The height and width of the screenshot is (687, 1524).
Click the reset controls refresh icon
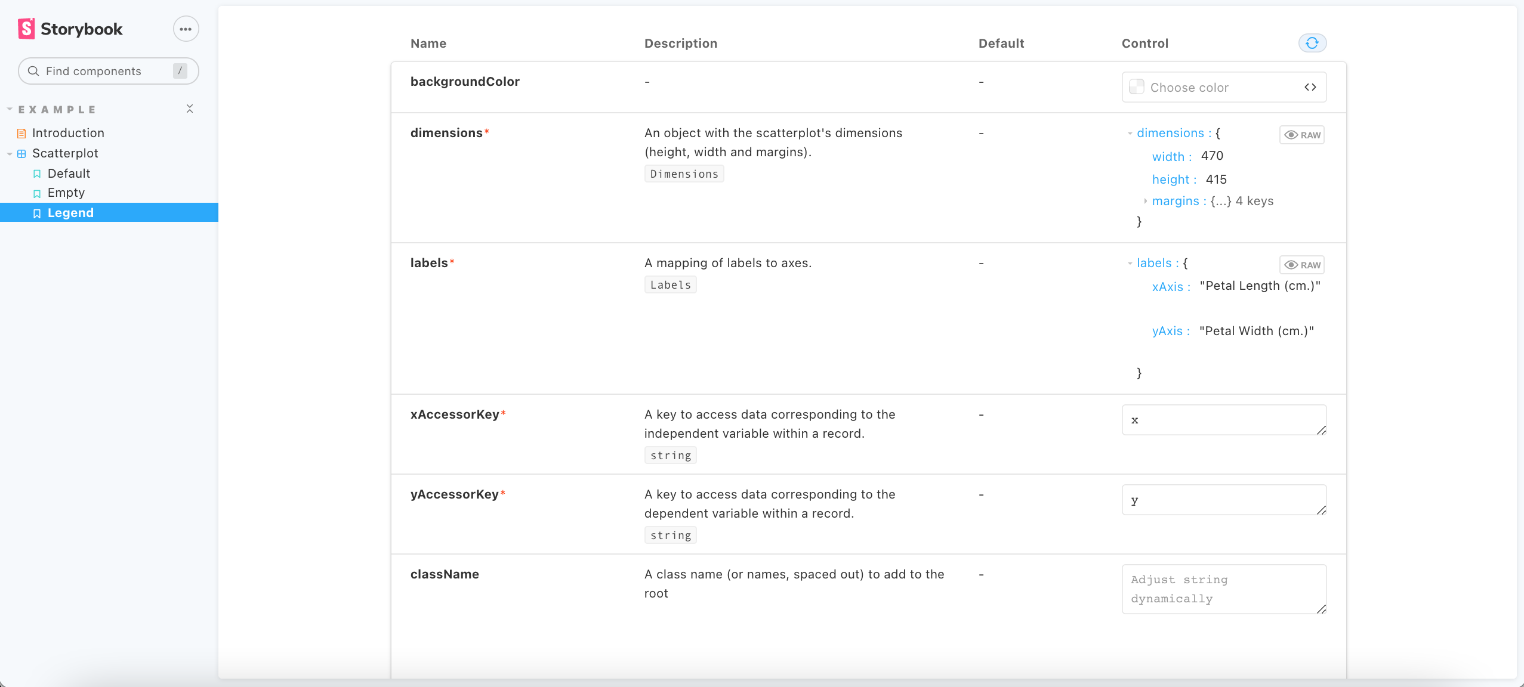[x=1312, y=43]
